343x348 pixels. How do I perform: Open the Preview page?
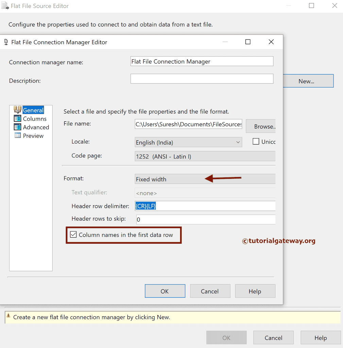[33, 136]
